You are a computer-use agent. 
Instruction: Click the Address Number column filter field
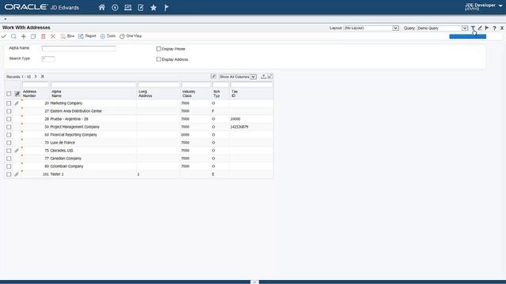pos(36,84)
